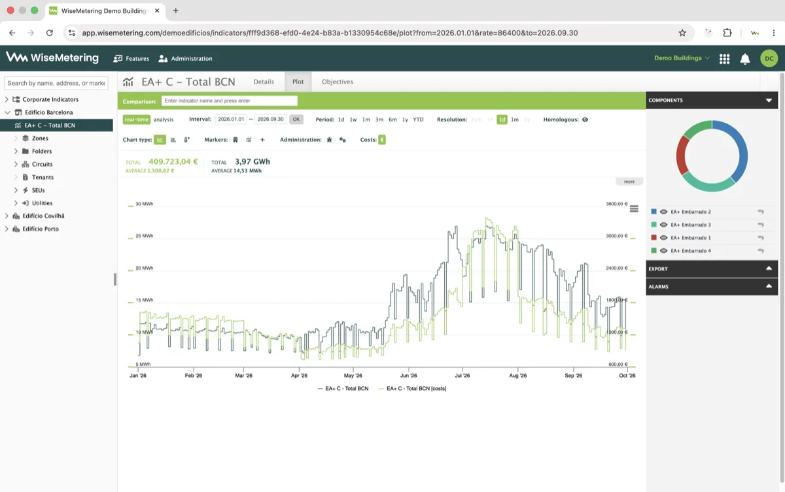
Task: Select the YTD period
Action: click(x=418, y=120)
